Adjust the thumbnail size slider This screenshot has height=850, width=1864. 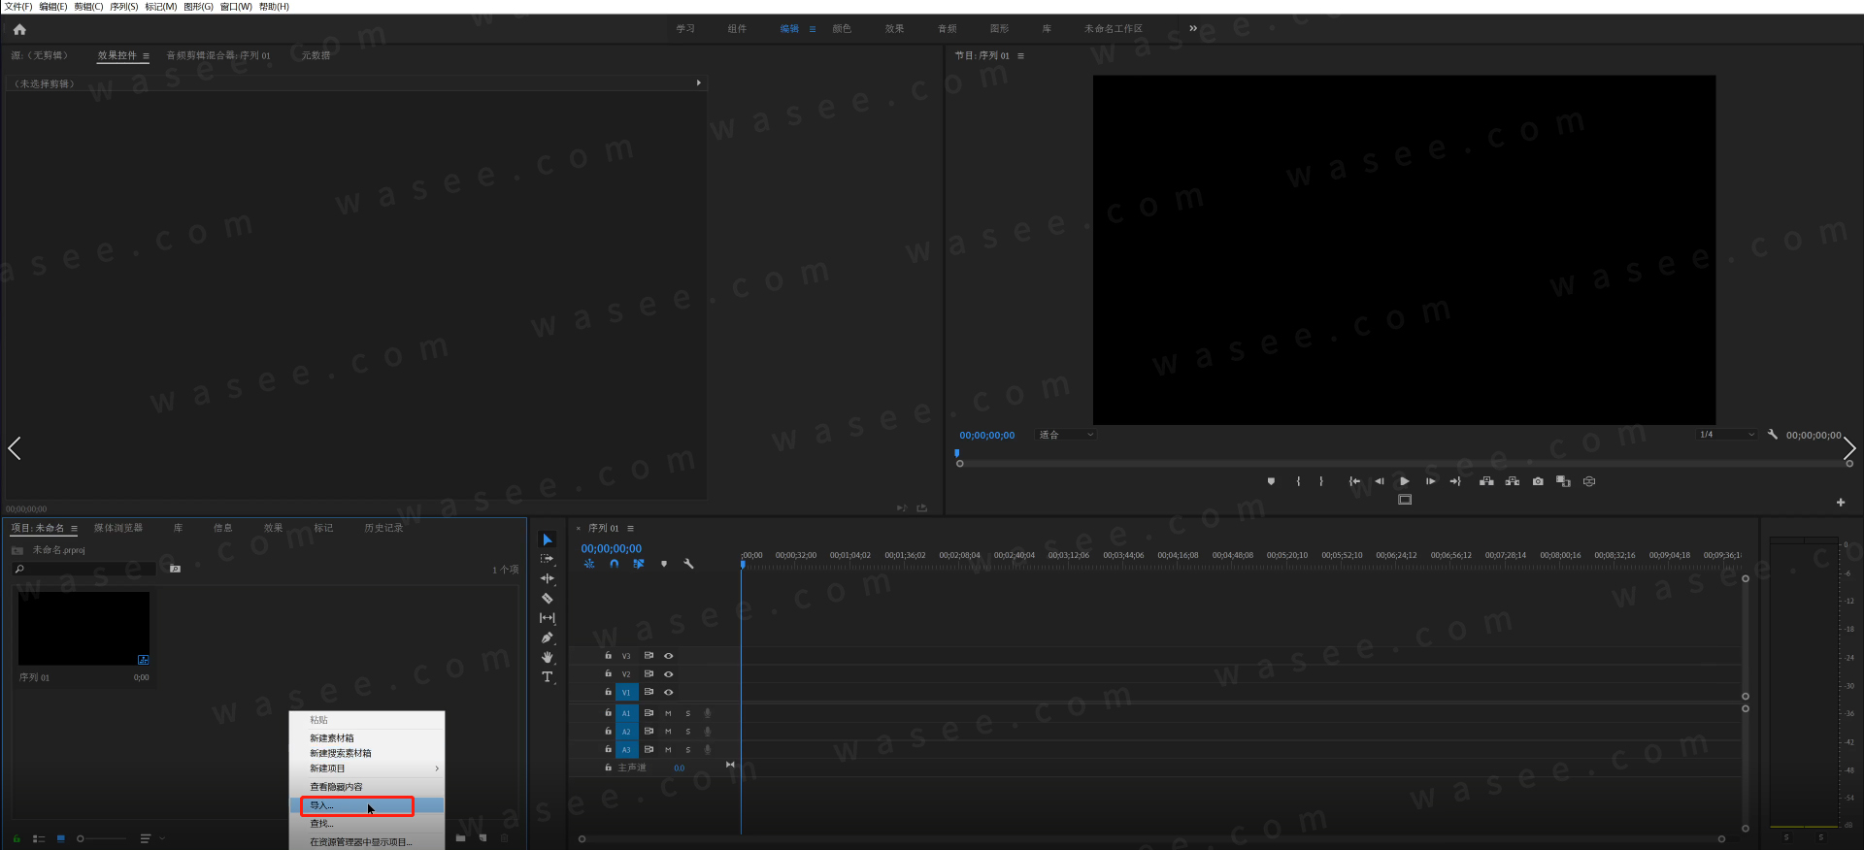click(x=102, y=838)
